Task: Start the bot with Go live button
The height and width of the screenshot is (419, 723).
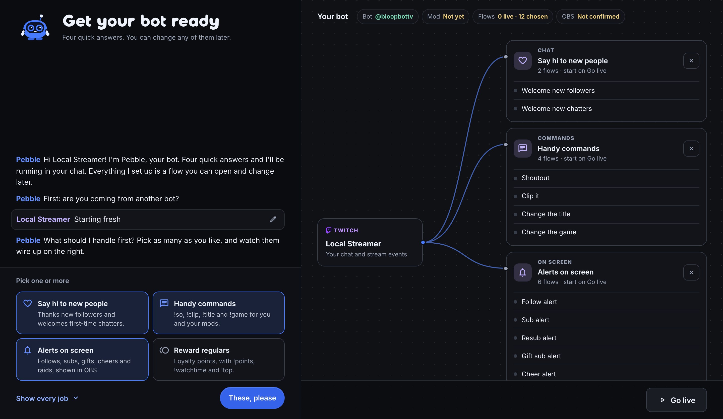Action: click(x=676, y=400)
